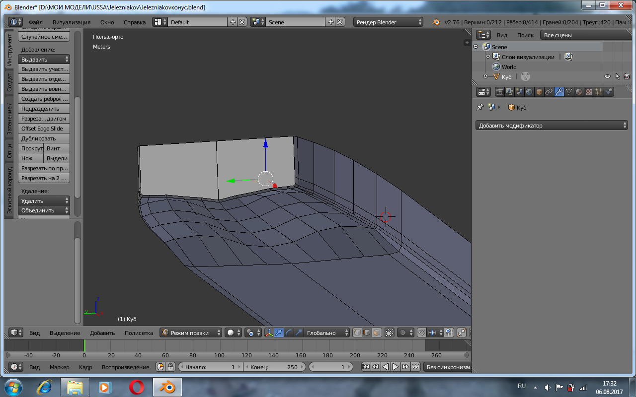Open the Добавить модификатор dropdown
The image size is (636, 397).
pos(552,126)
